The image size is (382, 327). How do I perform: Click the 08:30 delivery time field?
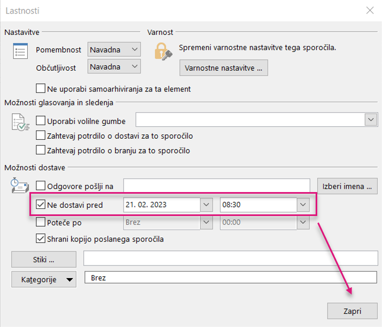pos(258,205)
